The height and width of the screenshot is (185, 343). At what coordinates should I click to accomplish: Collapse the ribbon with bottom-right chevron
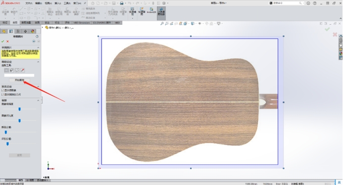(x=341, y=19)
